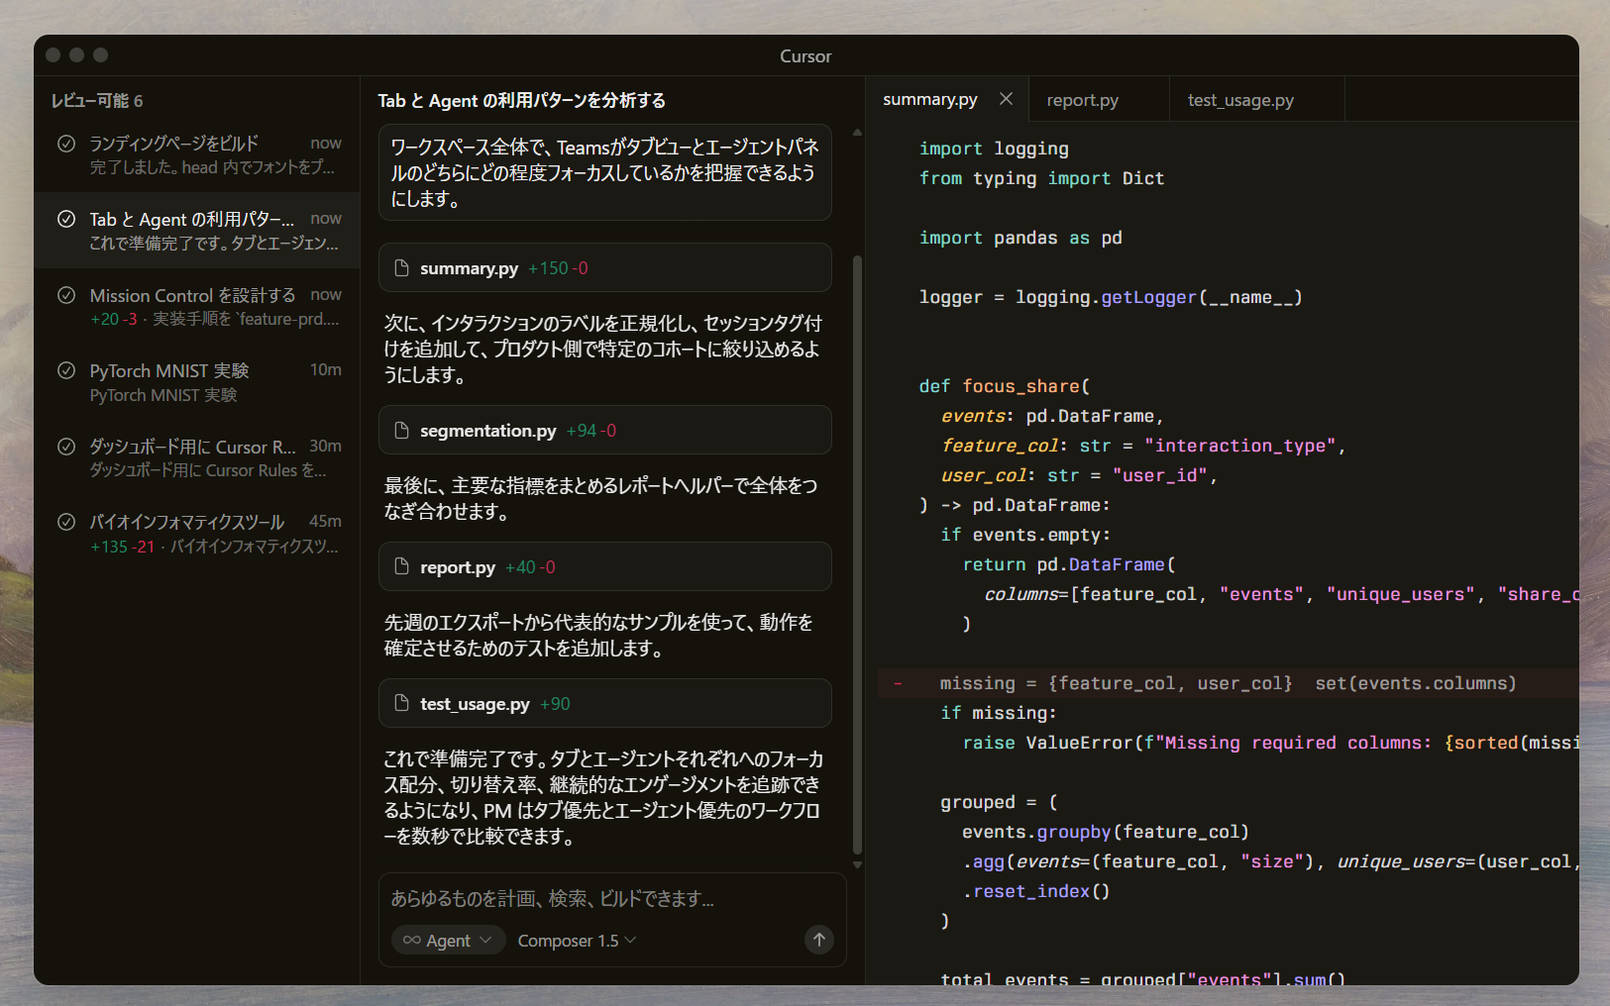Click the file icon next to test_usage.py card

click(x=401, y=704)
